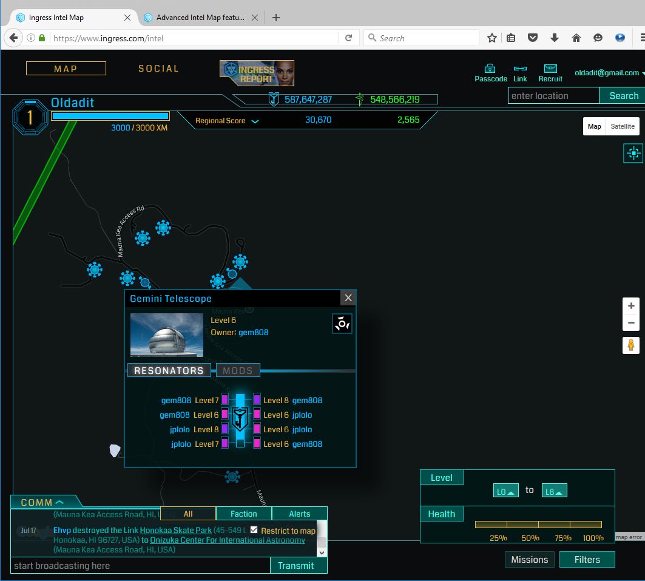This screenshot has width=645, height=581.
Task: Open the L8 maximum level dropdown
Action: click(x=554, y=491)
